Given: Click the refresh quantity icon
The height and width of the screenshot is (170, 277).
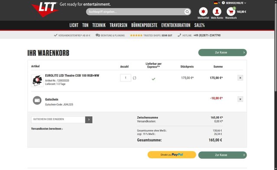Looking at the screenshot, I should 135,78.
